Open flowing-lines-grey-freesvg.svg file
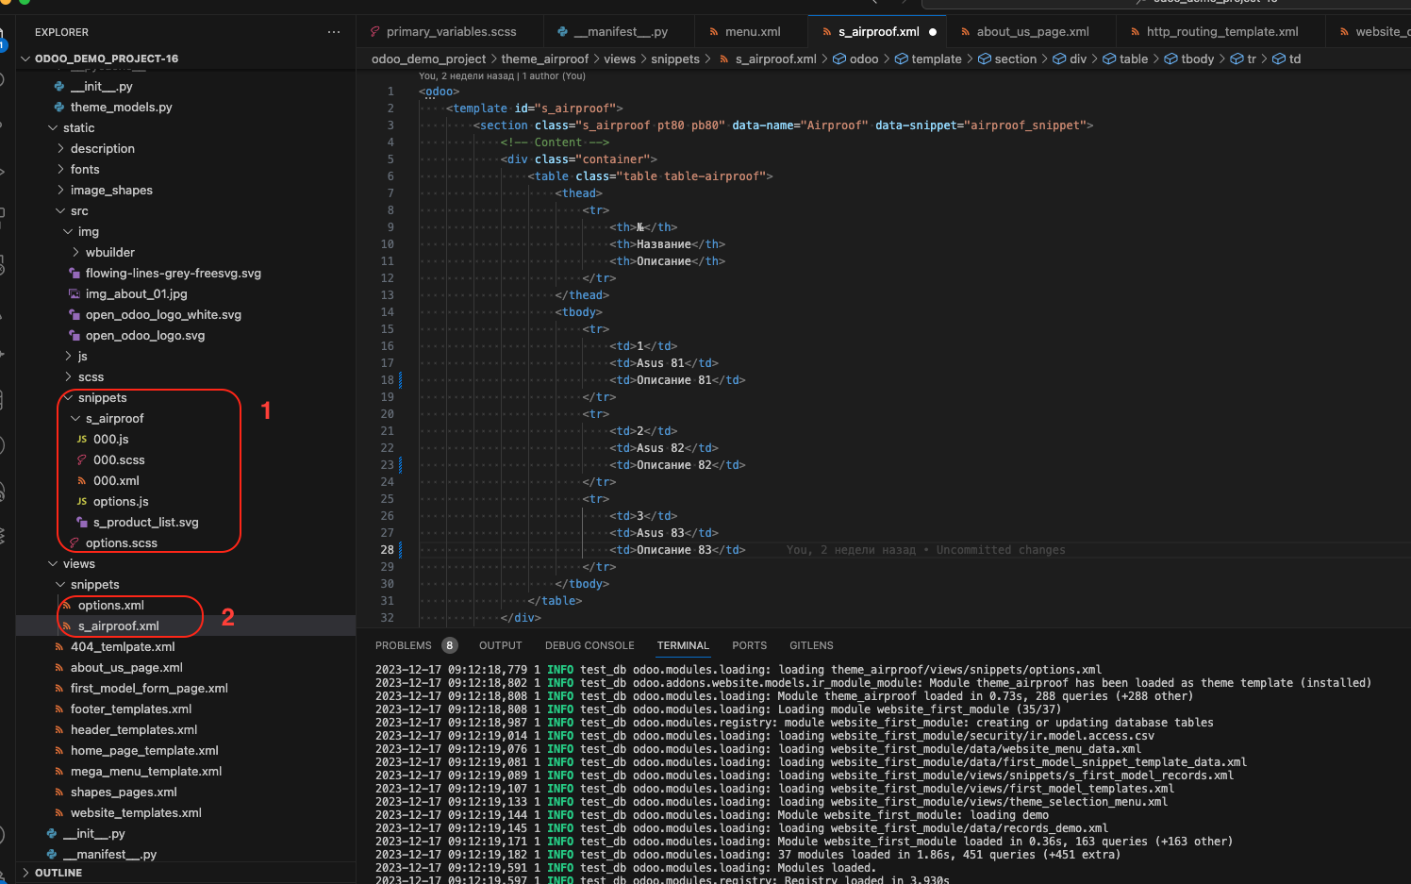This screenshot has height=884, width=1411. (x=173, y=274)
